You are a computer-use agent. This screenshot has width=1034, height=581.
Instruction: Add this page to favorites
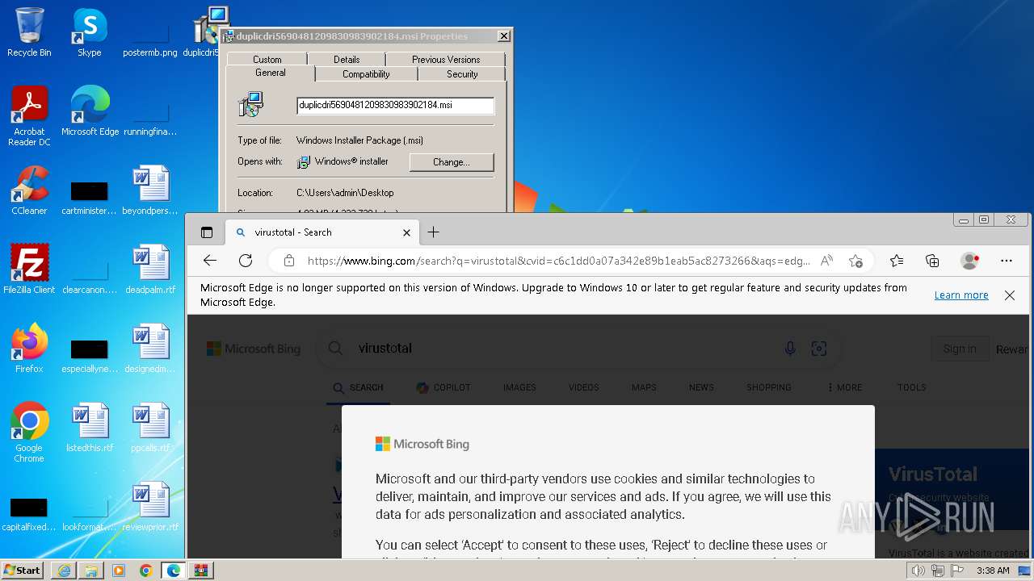tap(855, 261)
